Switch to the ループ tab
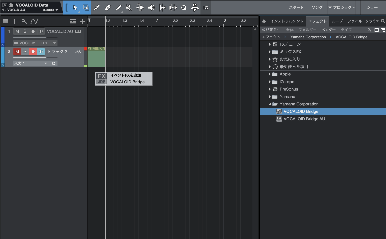The height and width of the screenshot is (239, 386). pos(336,21)
